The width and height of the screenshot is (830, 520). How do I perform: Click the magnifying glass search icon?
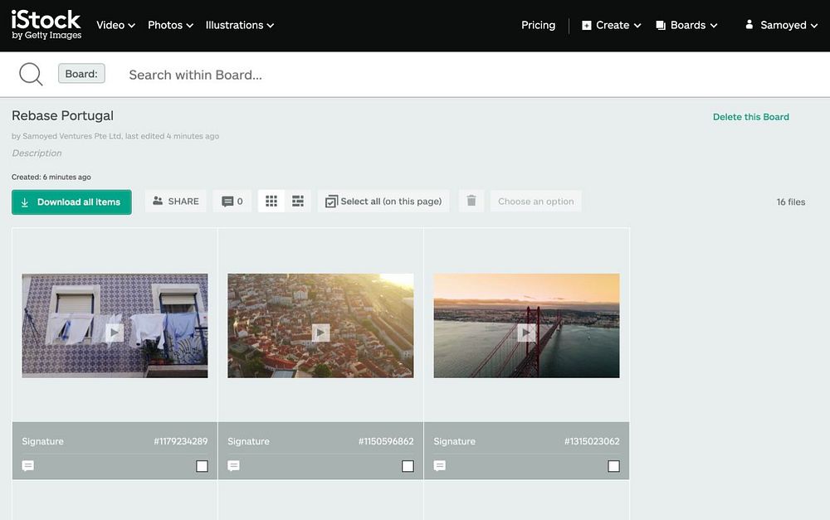coord(31,74)
